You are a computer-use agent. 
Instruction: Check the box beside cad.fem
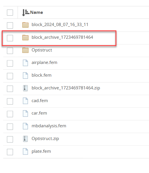point(10,101)
